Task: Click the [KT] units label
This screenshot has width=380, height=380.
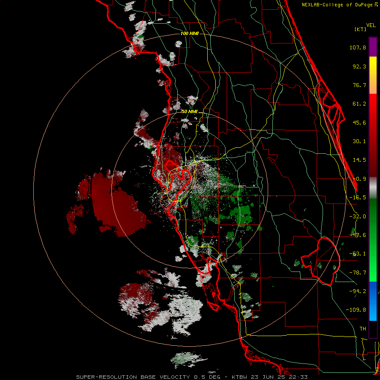Action: [x=361, y=29]
